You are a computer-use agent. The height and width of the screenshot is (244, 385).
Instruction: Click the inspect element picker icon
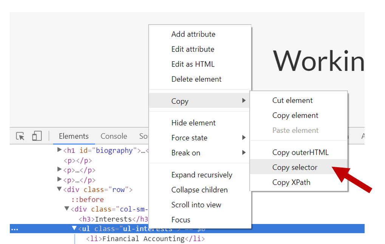[x=20, y=136]
